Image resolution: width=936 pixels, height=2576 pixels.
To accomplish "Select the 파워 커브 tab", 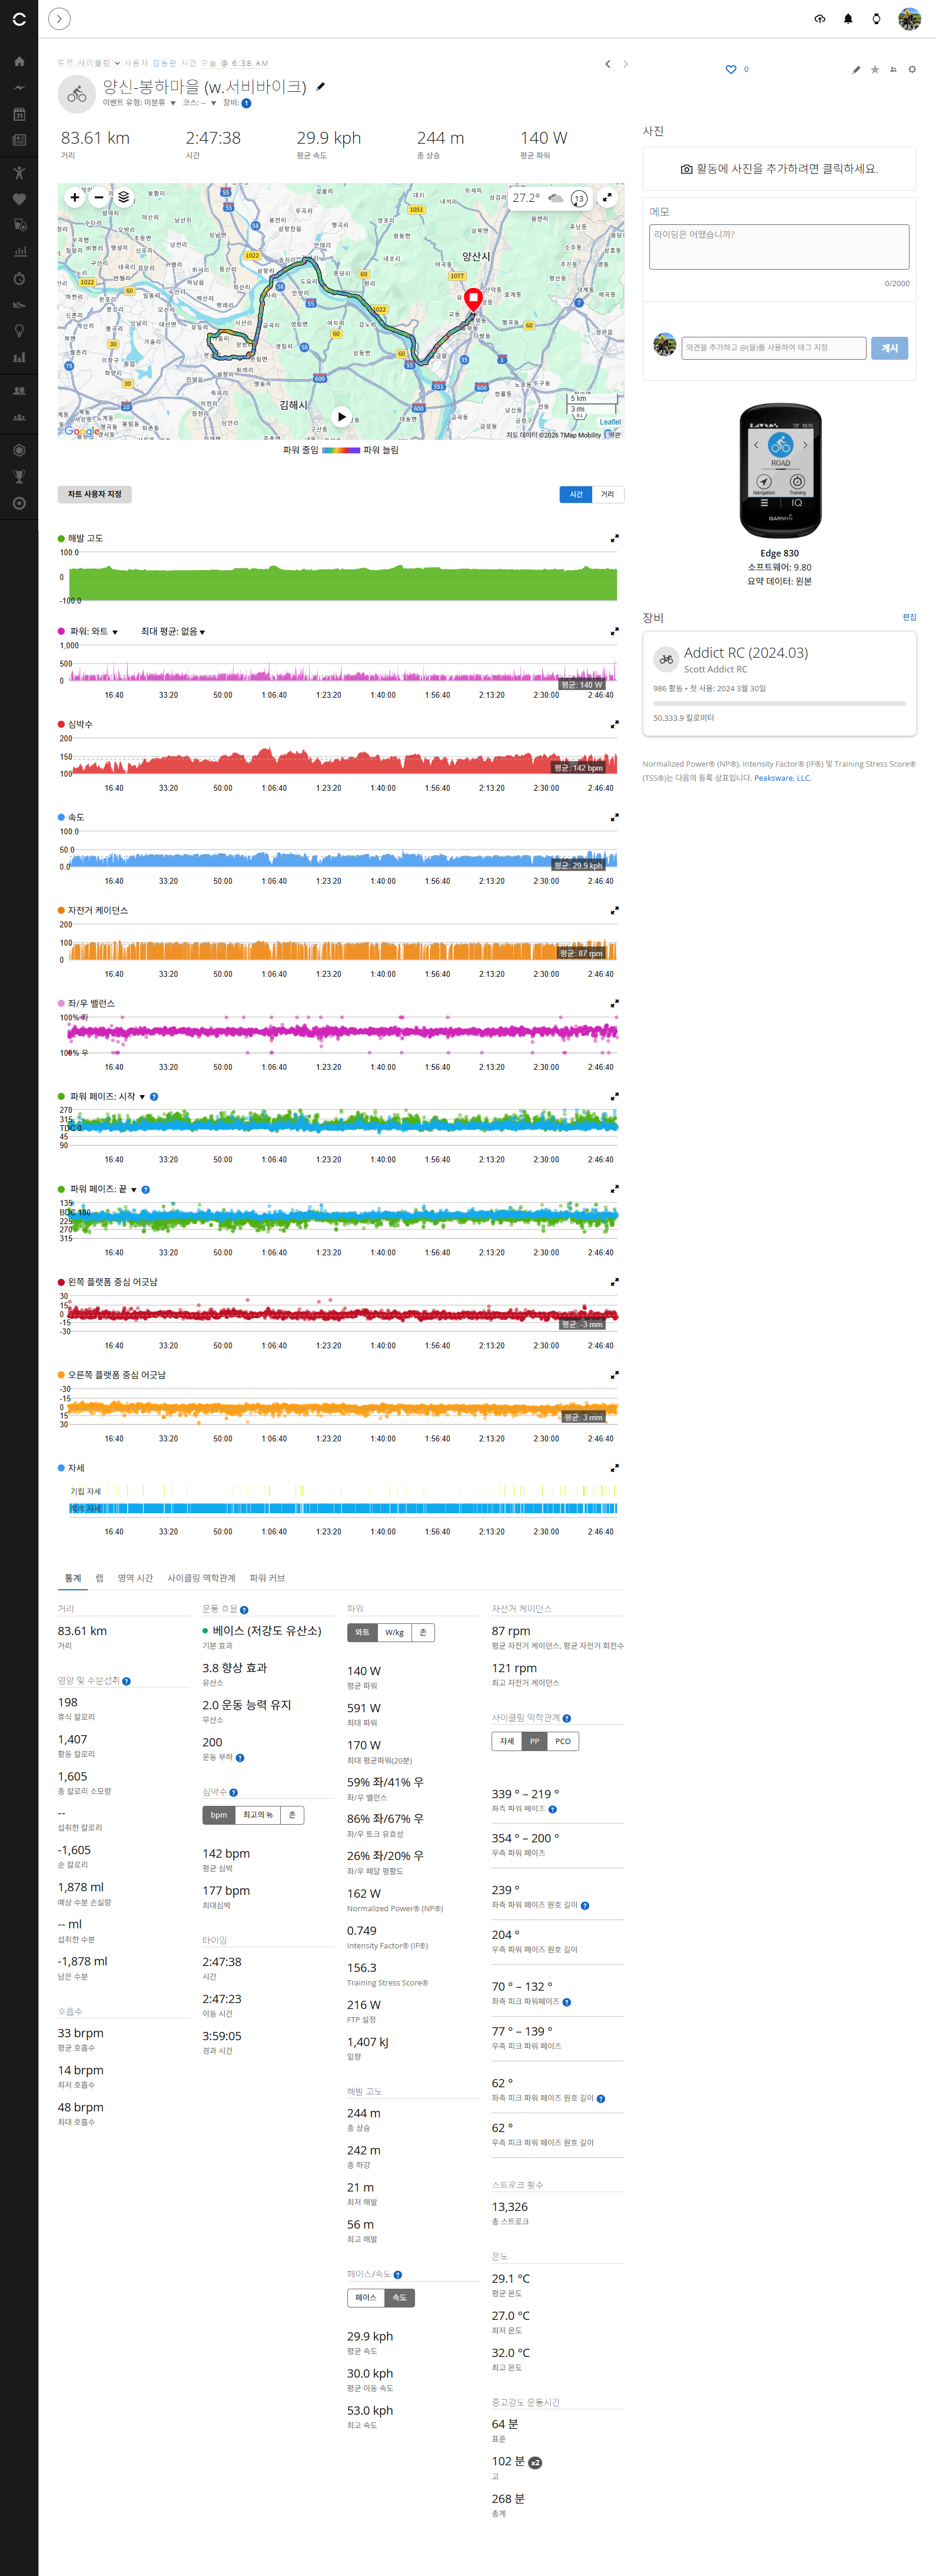I will pyautogui.click(x=267, y=1578).
